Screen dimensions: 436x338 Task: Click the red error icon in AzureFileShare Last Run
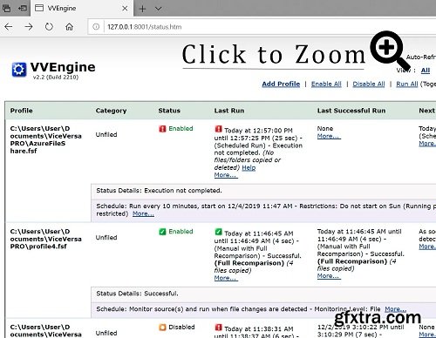[x=218, y=129]
